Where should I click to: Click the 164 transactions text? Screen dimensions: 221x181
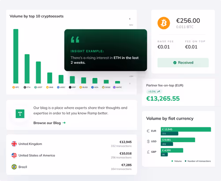click(x=121, y=169)
